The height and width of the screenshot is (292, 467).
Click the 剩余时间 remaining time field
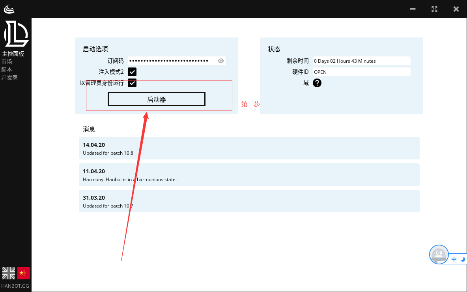[x=362, y=61]
